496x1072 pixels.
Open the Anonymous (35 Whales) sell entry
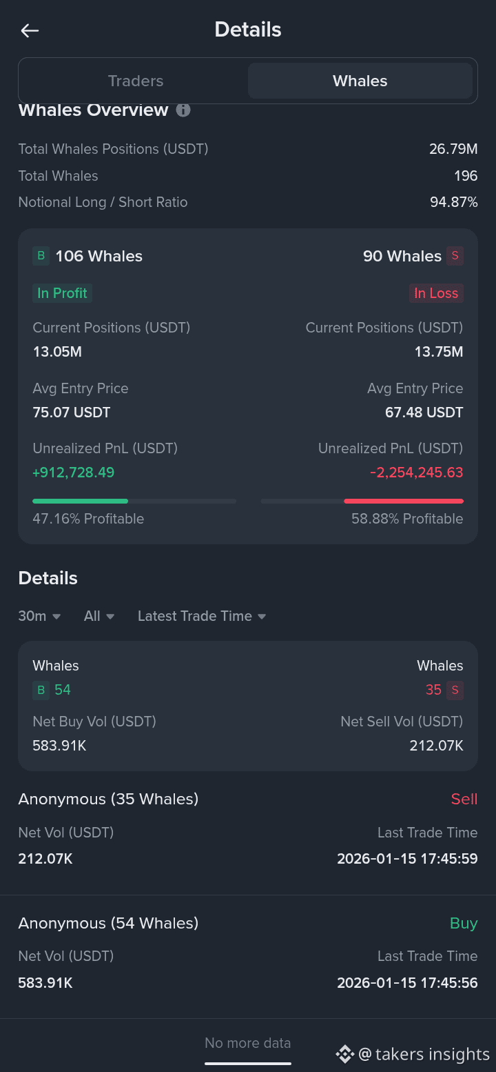[108, 800]
